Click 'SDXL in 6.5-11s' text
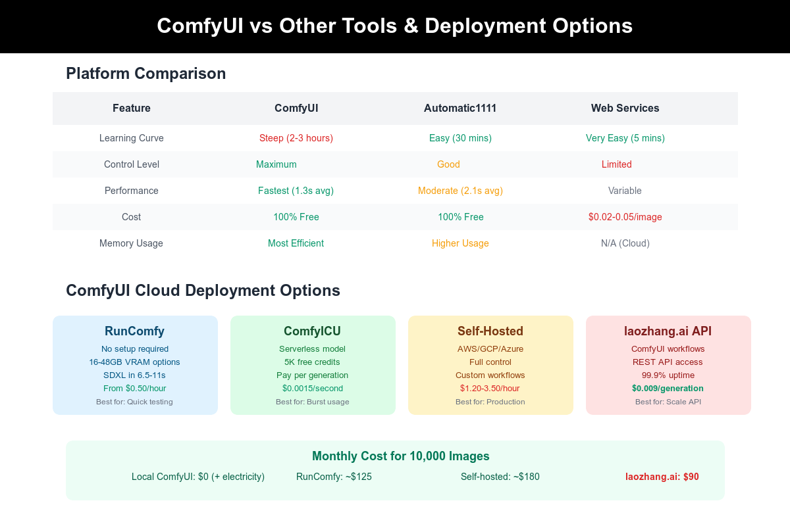The image size is (790, 526). pos(135,375)
